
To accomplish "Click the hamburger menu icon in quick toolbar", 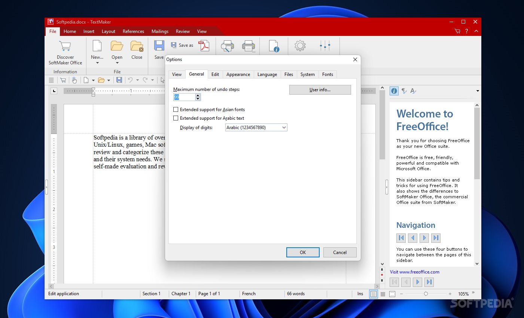I will [x=51, y=80].
